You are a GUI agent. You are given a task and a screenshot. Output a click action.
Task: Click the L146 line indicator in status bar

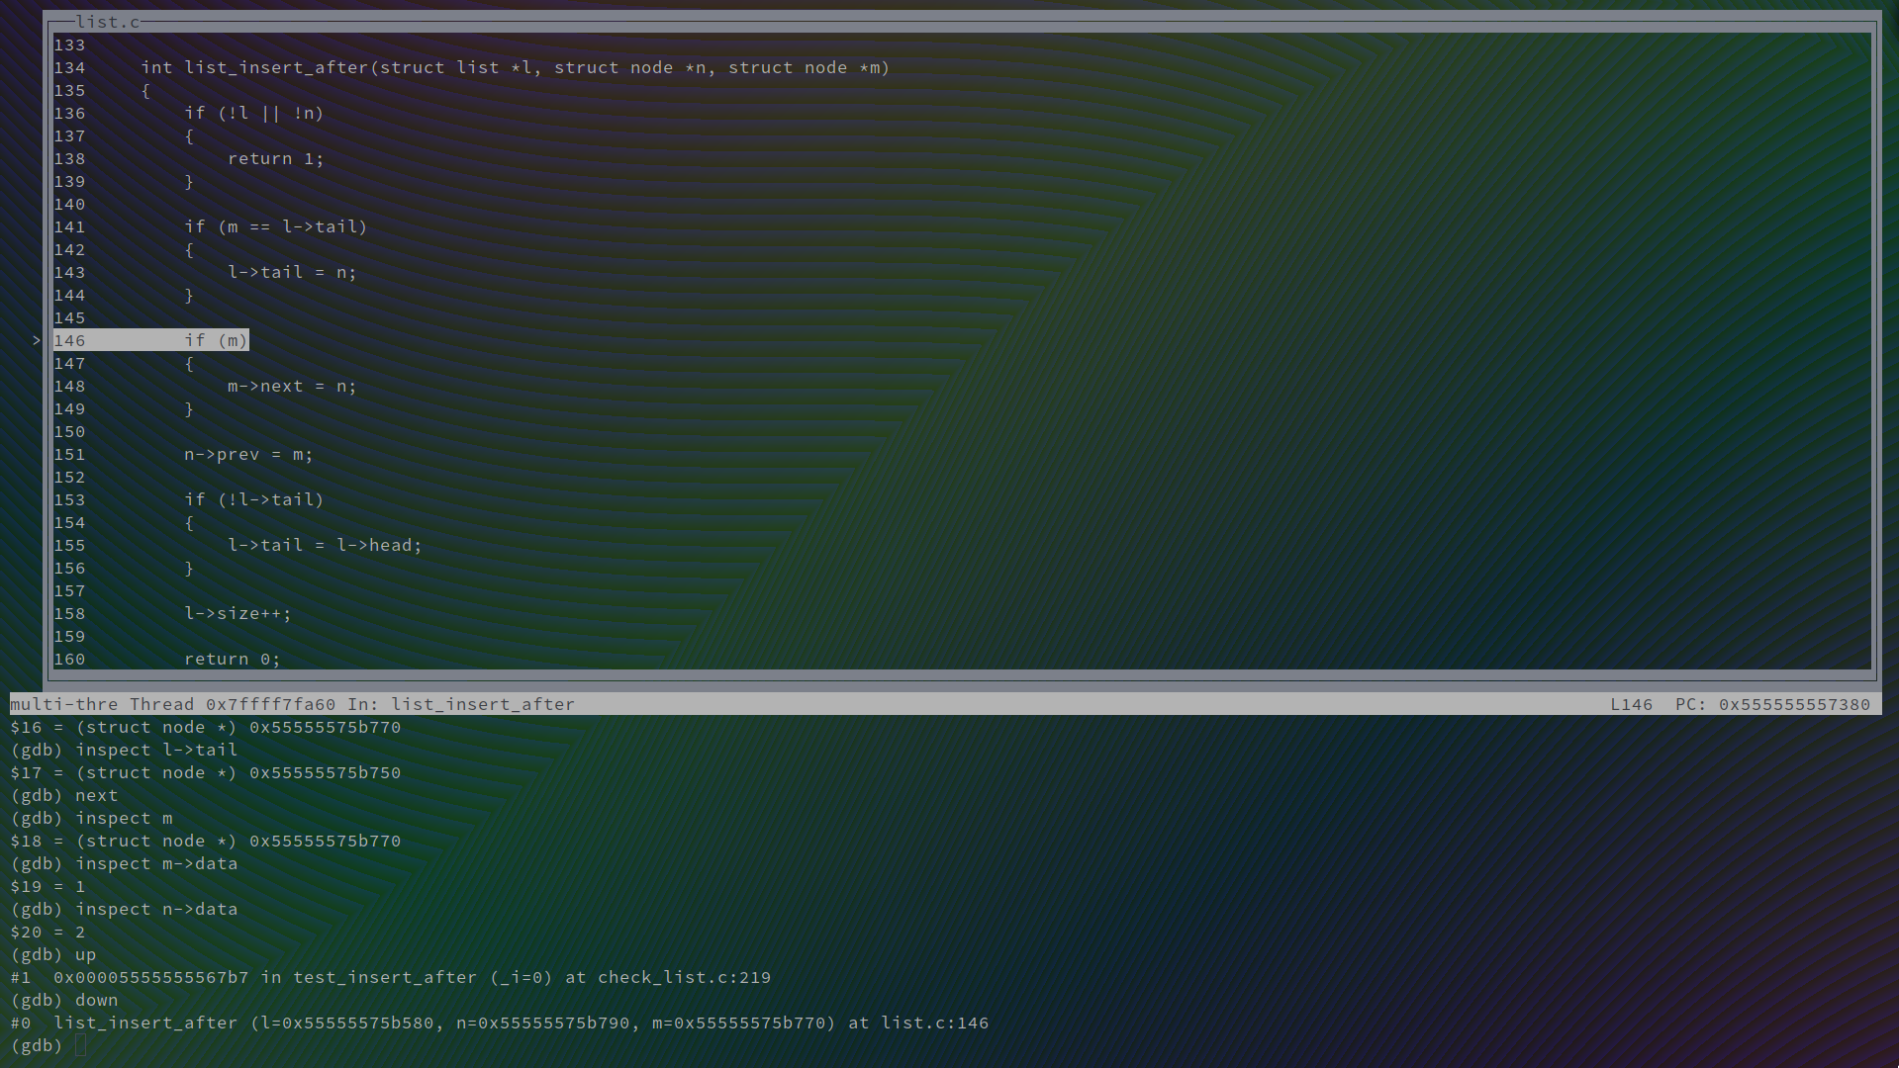tap(1631, 704)
